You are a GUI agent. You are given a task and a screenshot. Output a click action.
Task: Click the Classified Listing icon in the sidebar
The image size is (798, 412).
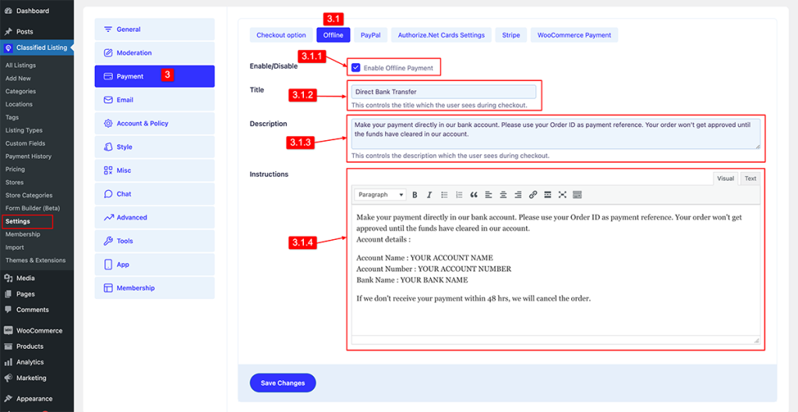pos(8,48)
